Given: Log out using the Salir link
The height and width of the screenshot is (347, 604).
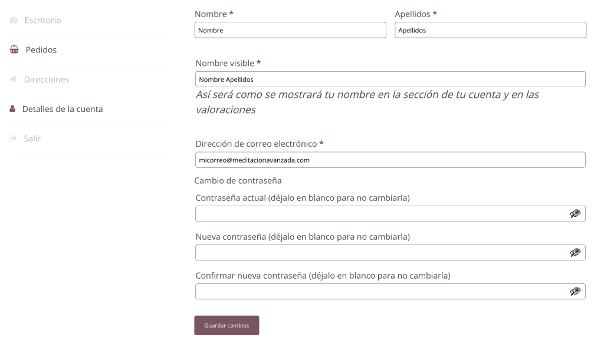Looking at the screenshot, I should coord(32,138).
